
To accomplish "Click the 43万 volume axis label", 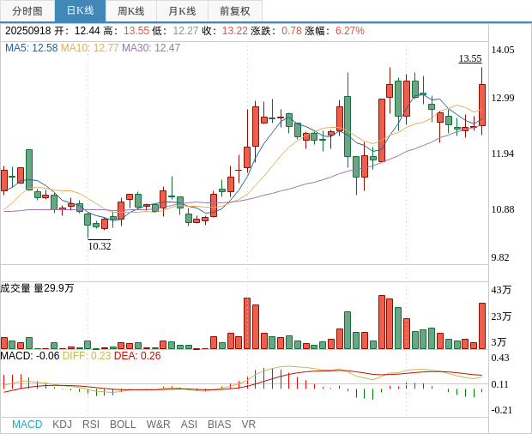I will tap(501, 290).
